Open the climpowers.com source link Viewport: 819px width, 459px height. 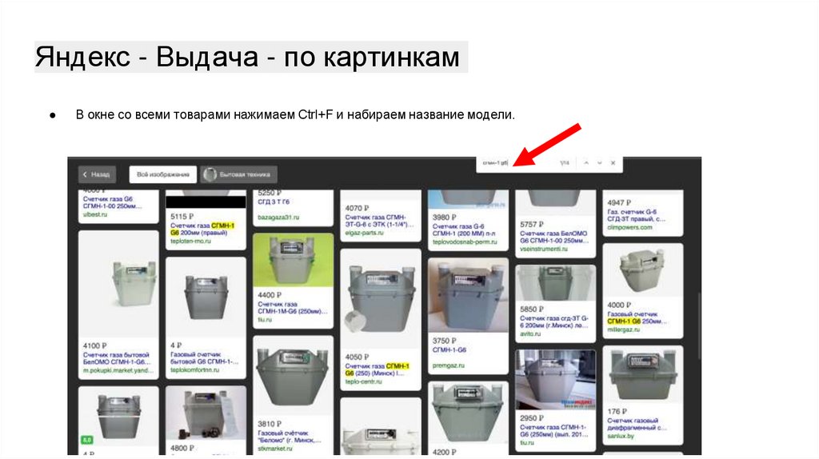coord(629,227)
